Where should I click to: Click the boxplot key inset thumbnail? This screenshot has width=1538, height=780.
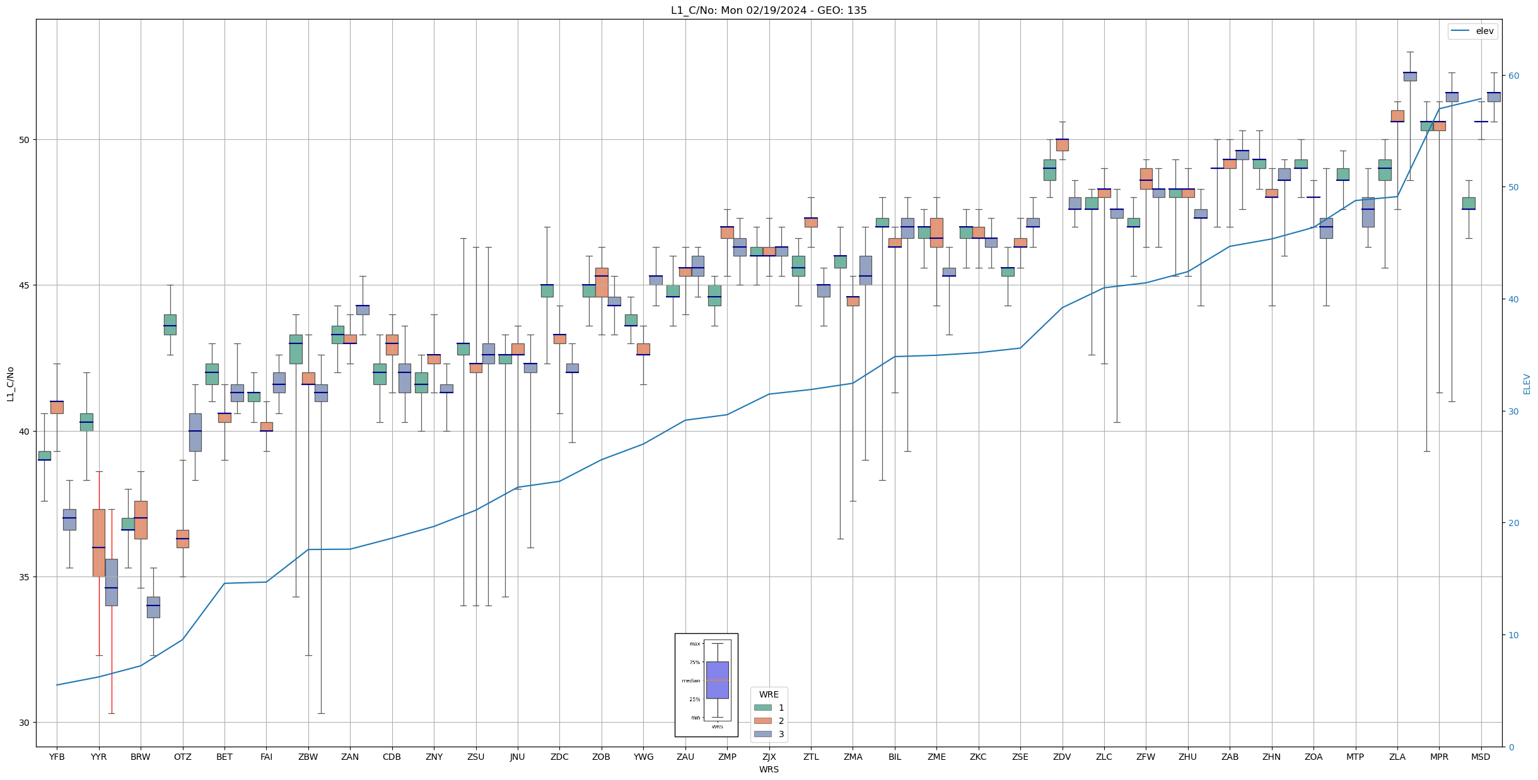pyautogui.click(x=706, y=684)
